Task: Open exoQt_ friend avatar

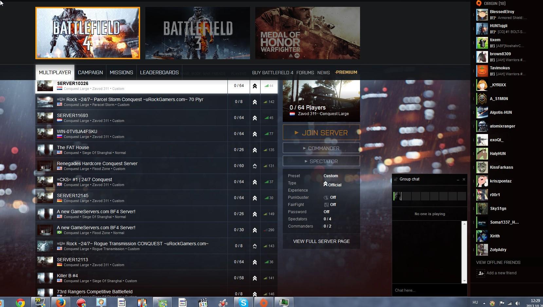Action: point(482,140)
